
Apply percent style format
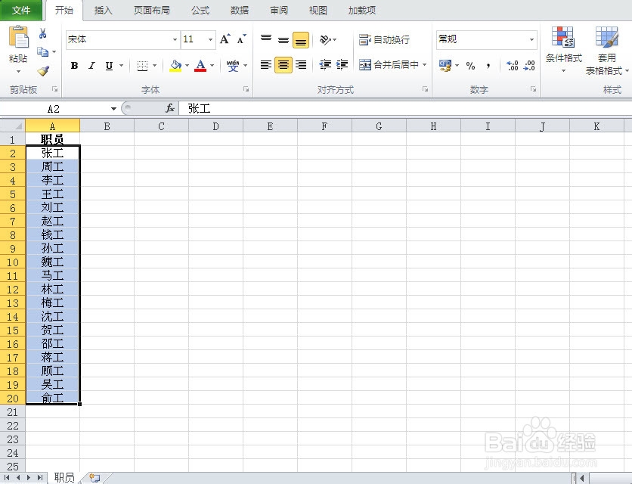coord(470,65)
